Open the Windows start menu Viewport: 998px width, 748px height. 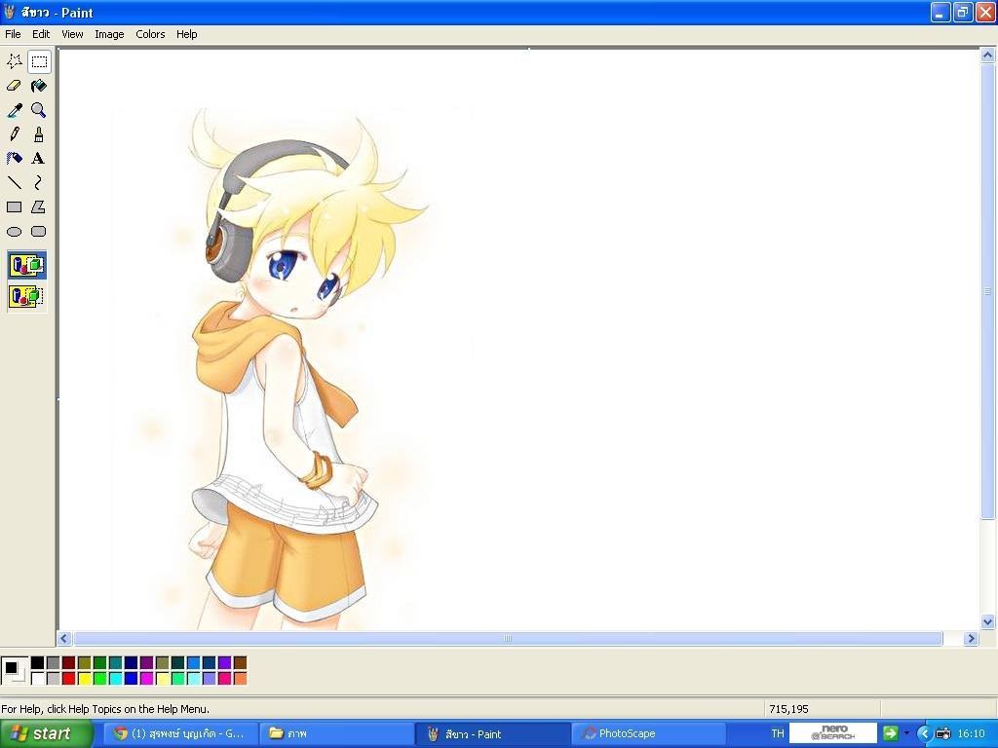[46, 734]
